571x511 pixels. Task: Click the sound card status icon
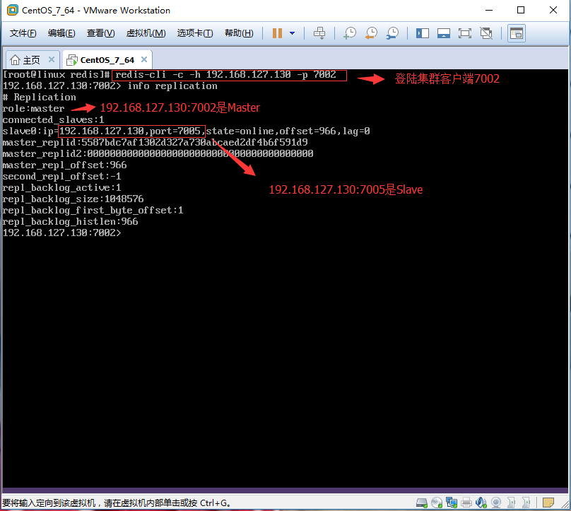coord(481,503)
